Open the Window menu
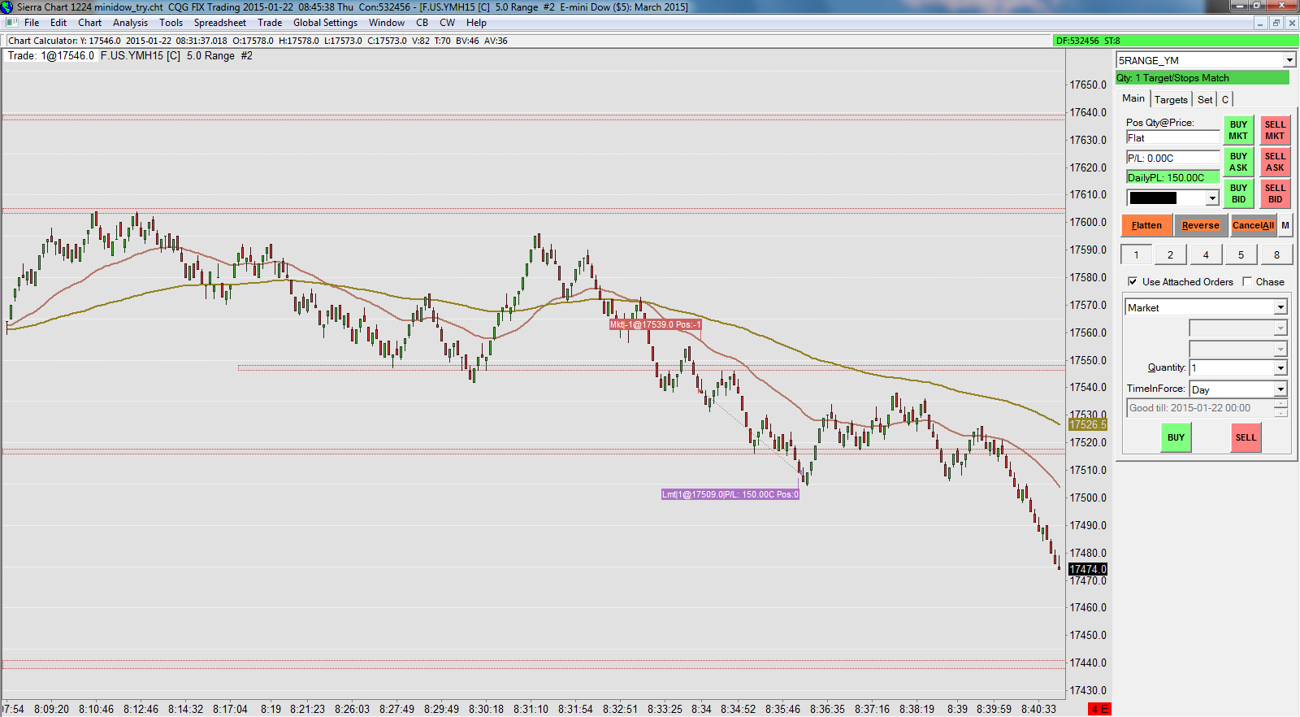Screen dimensions: 1300x717 [387, 23]
